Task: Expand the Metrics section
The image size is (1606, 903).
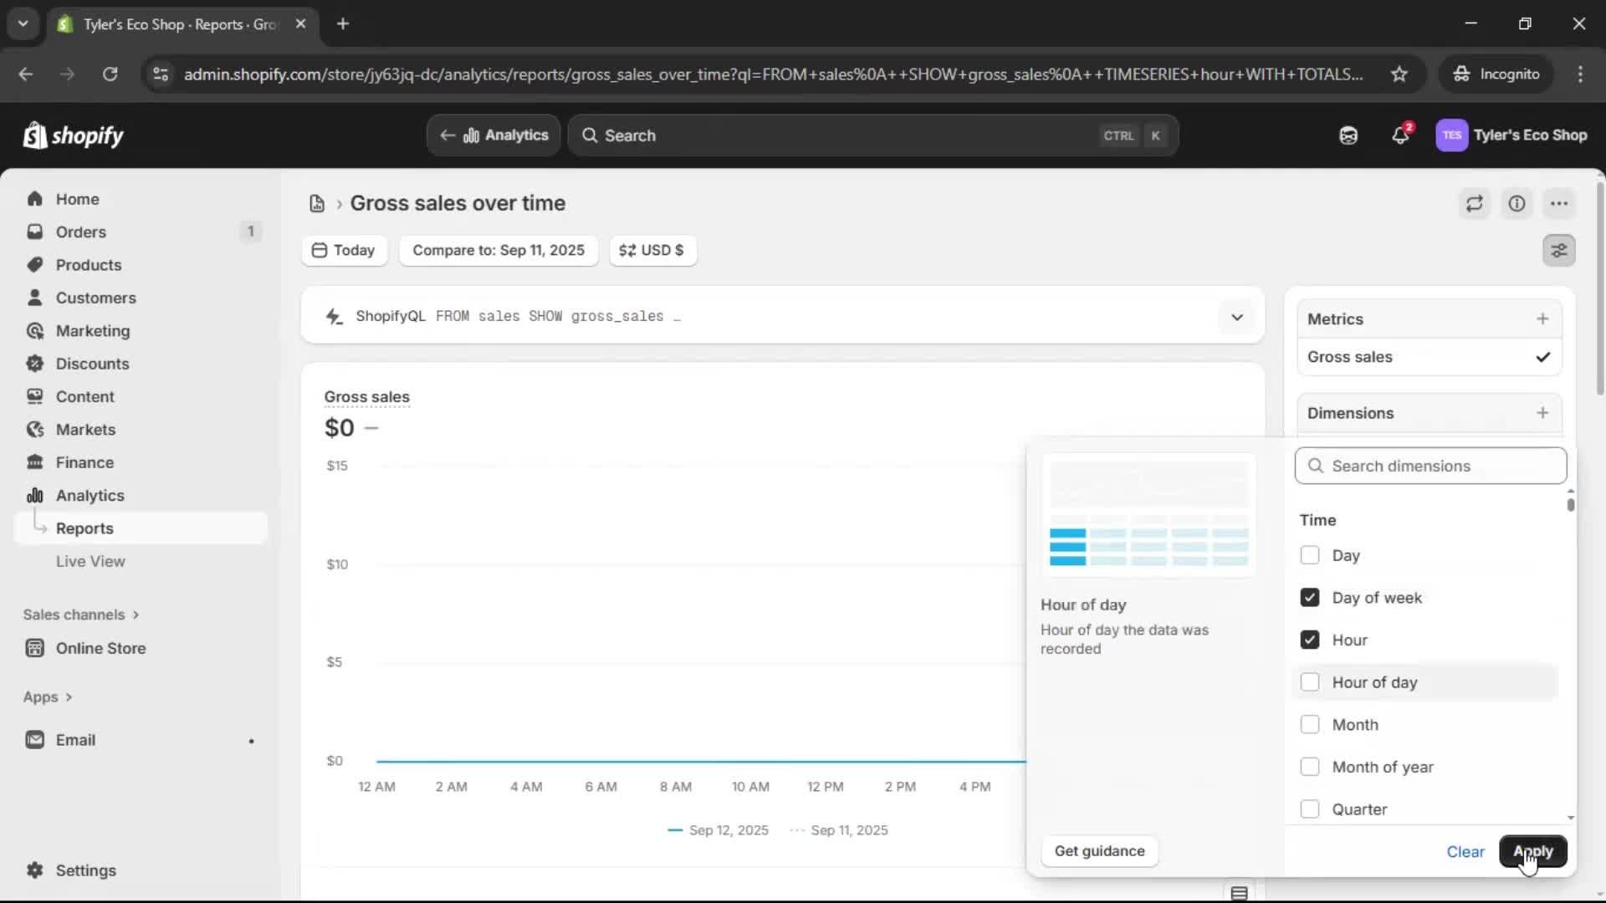Action: tap(1543, 319)
